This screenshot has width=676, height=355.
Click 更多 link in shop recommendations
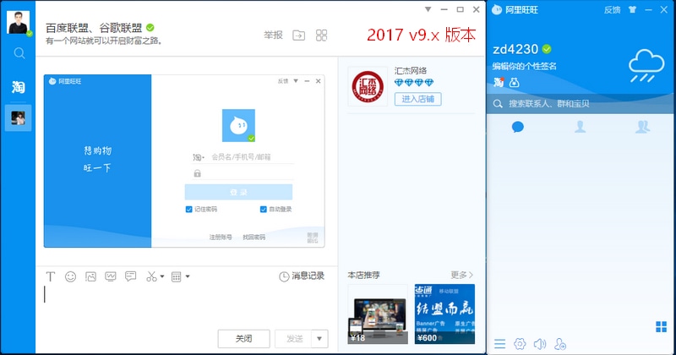click(x=461, y=275)
